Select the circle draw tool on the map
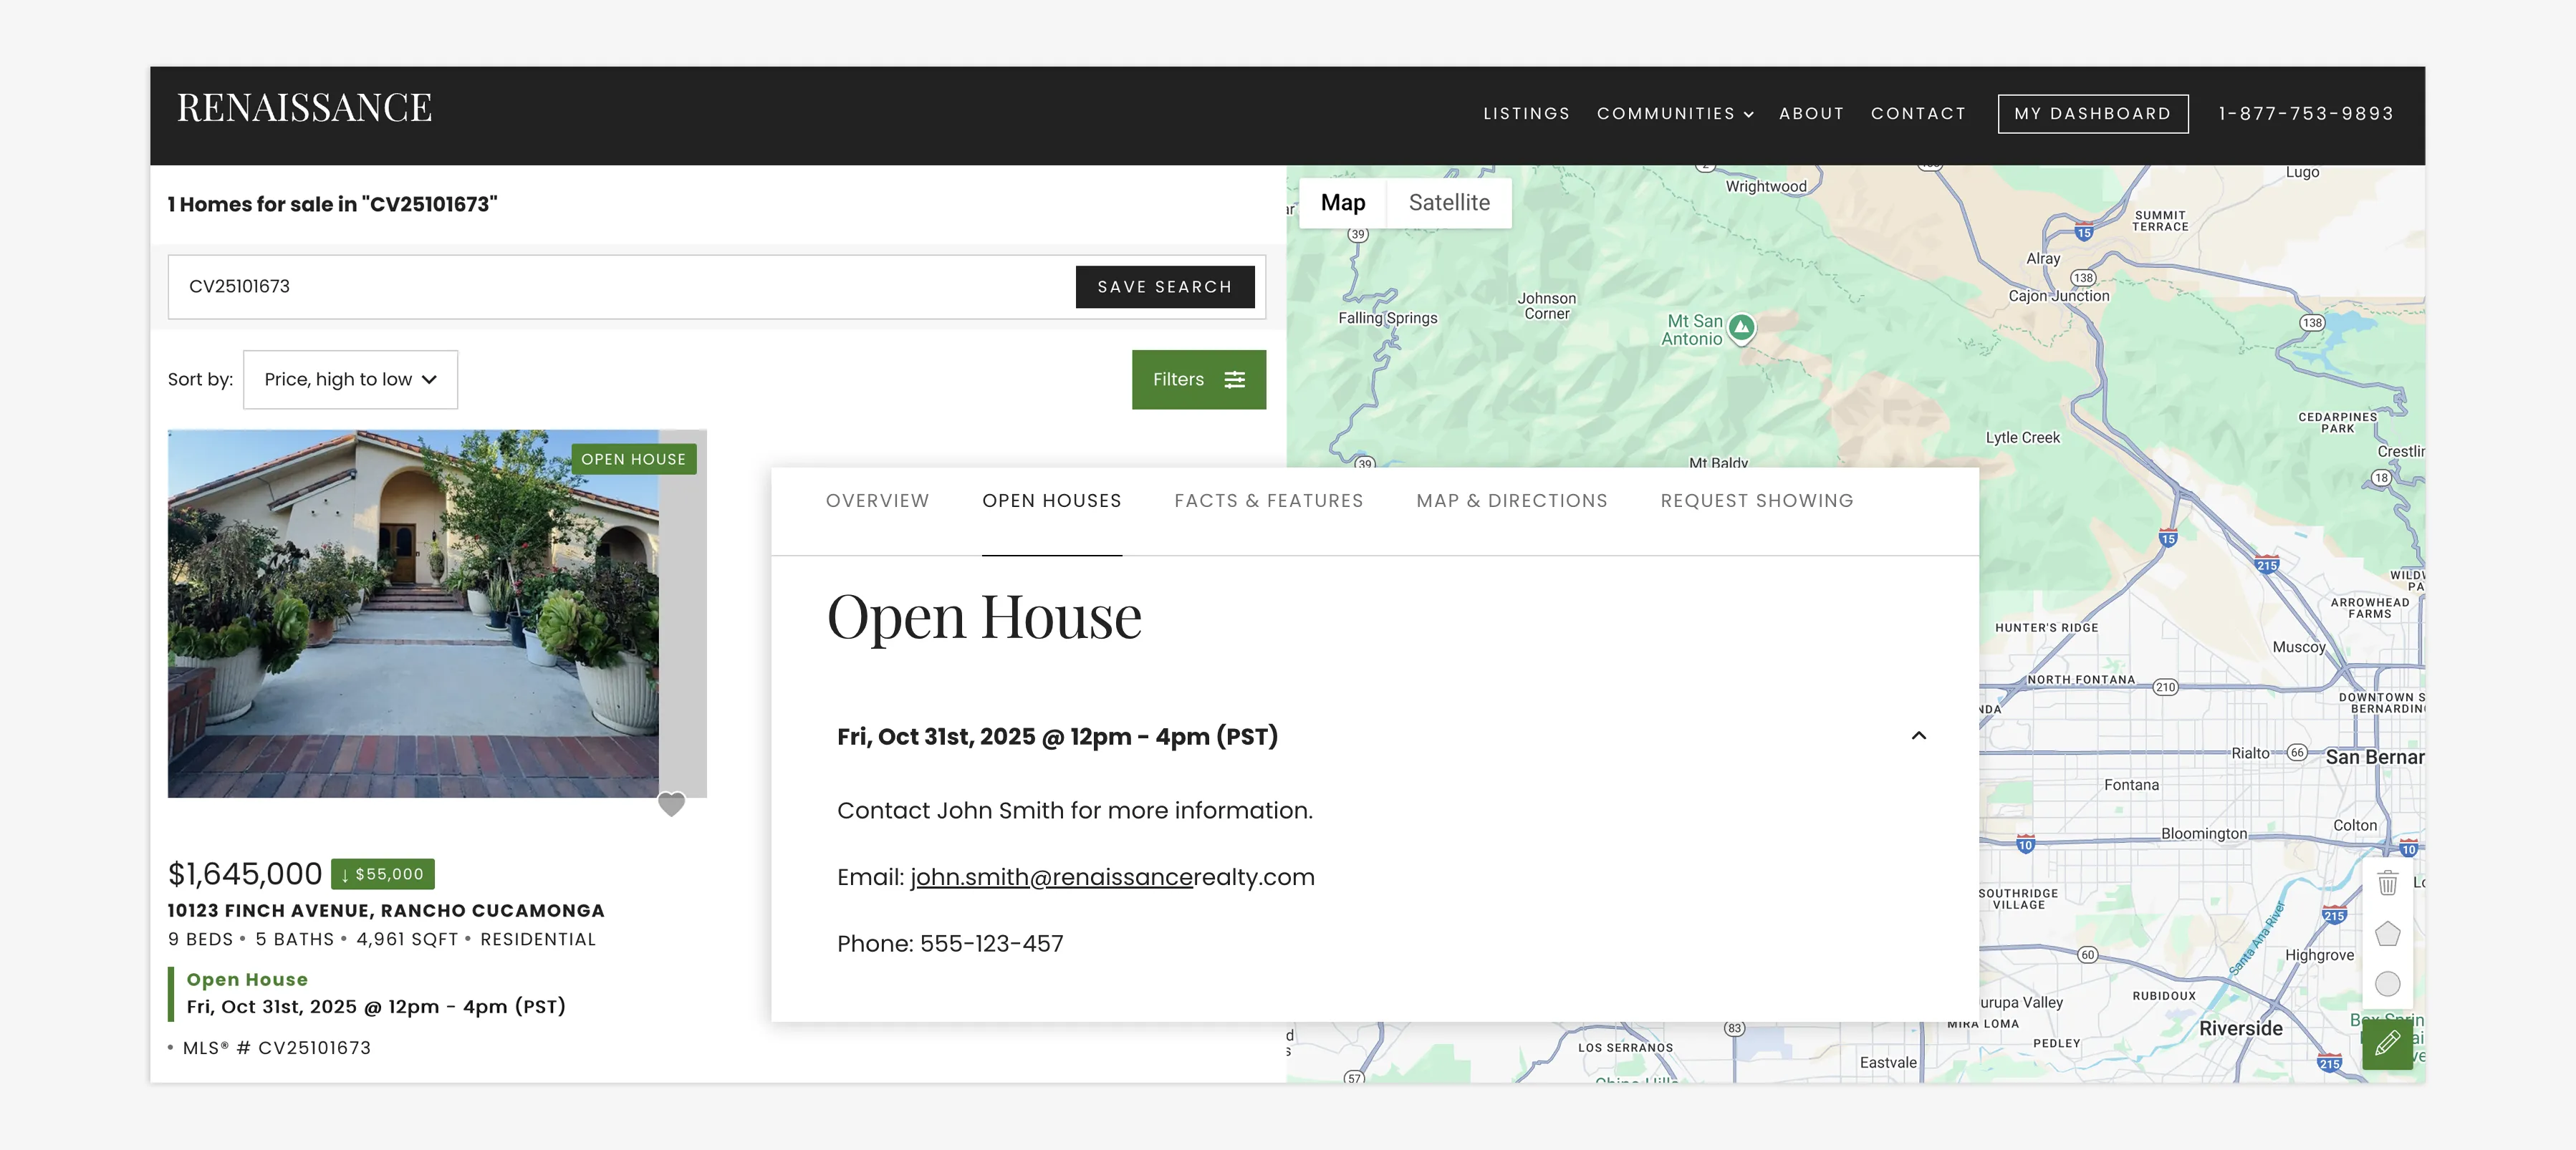This screenshot has width=2576, height=1150. [2388, 985]
